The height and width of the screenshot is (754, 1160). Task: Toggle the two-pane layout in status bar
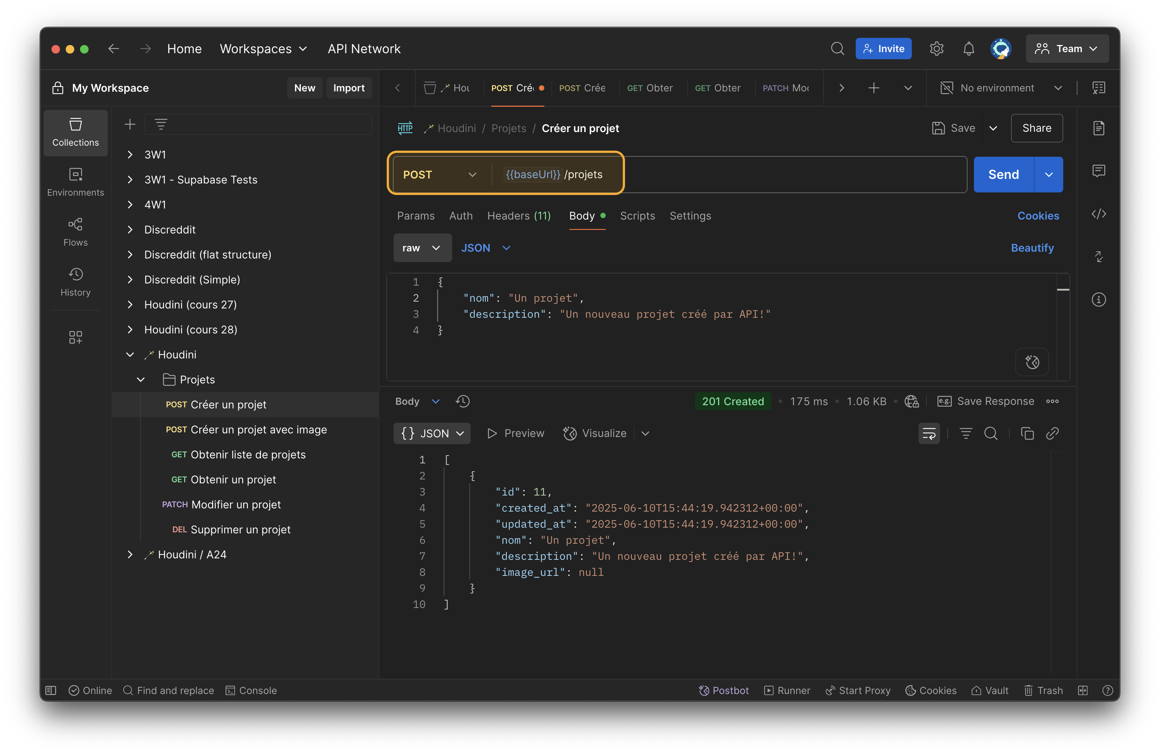[1082, 690]
